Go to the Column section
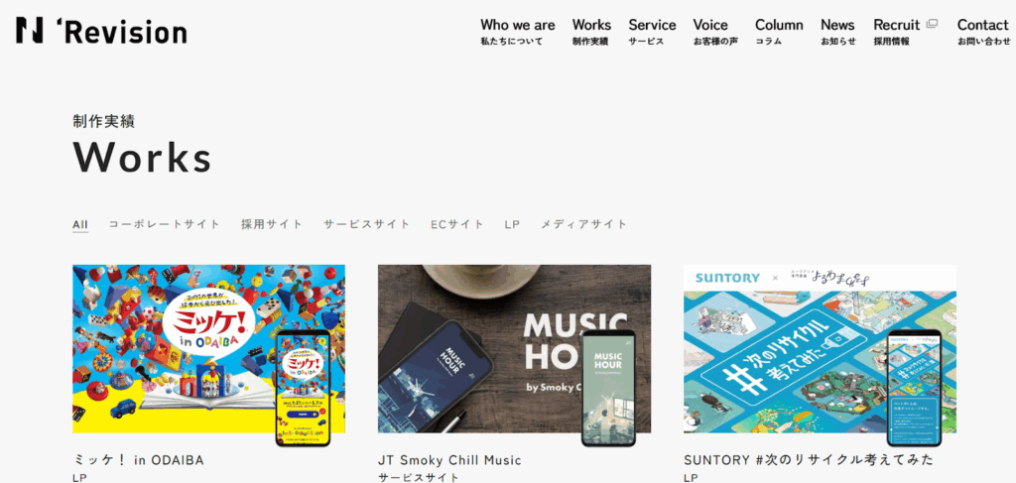Screen dimensions: 1016x483 [x=779, y=32]
